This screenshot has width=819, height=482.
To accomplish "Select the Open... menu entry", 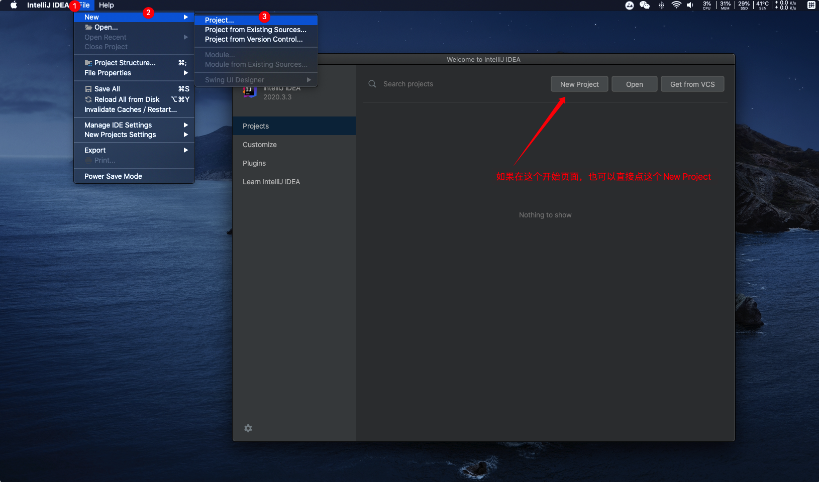I will coord(134,27).
